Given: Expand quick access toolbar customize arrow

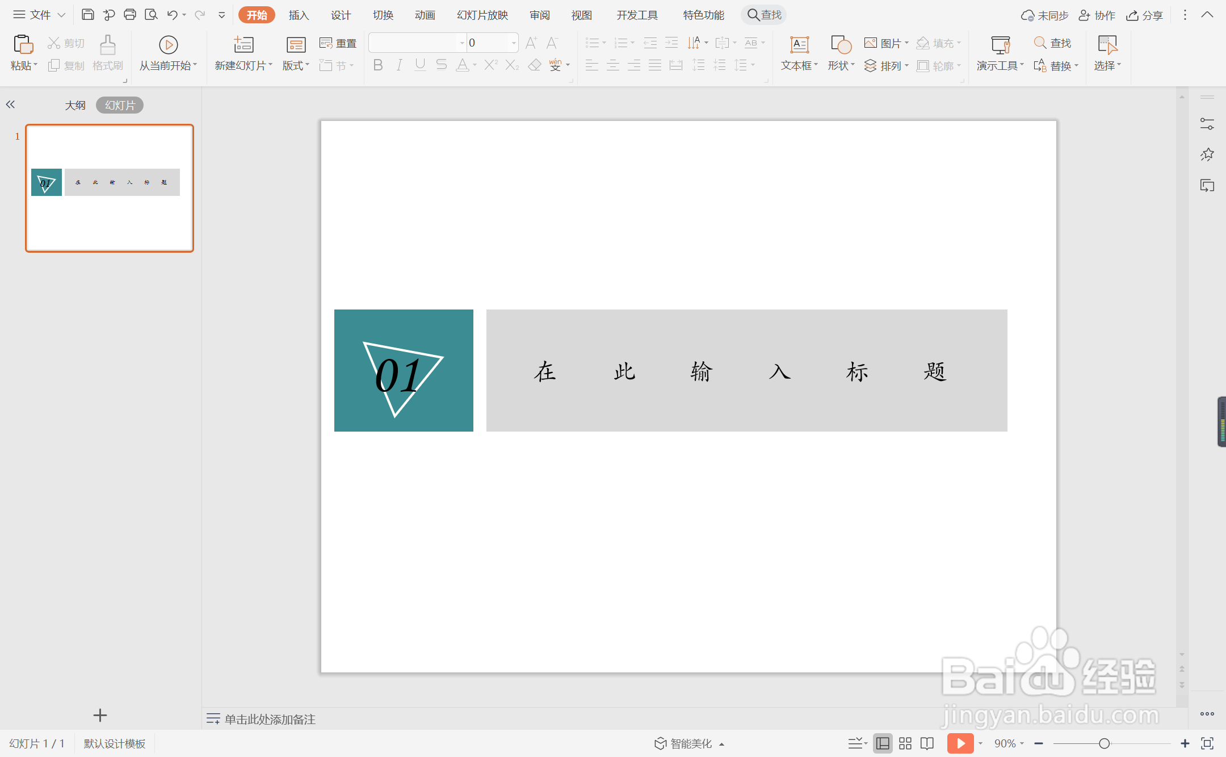Looking at the screenshot, I should [222, 15].
